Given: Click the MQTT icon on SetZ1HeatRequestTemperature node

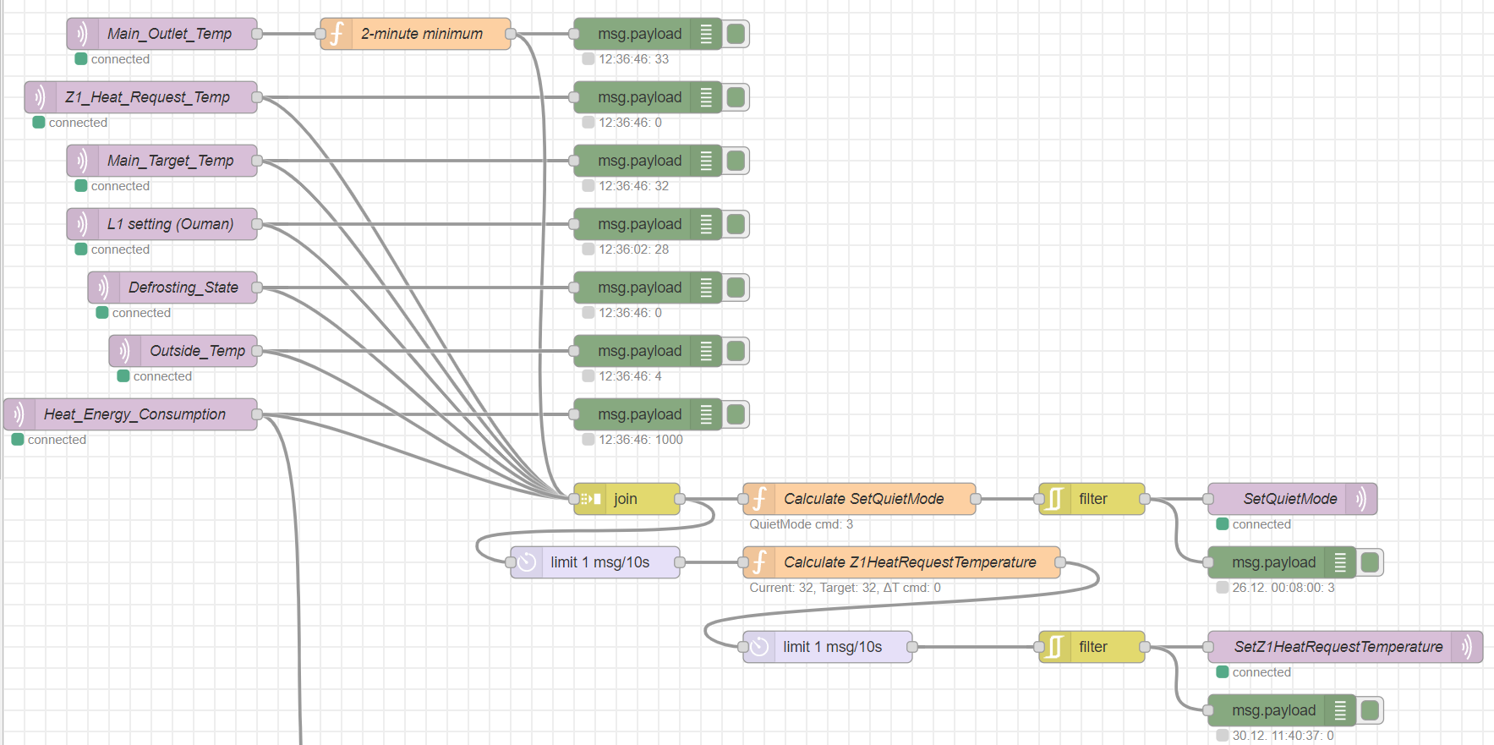Looking at the screenshot, I should point(1467,647).
